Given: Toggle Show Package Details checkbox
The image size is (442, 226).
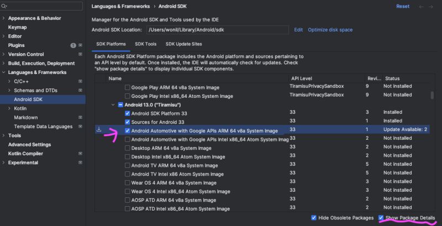Looking at the screenshot, I should (x=381, y=218).
